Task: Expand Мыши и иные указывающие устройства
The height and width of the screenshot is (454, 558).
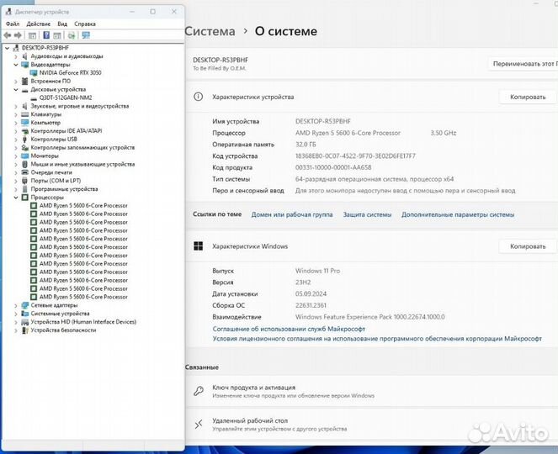Action: (x=16, y=164)
